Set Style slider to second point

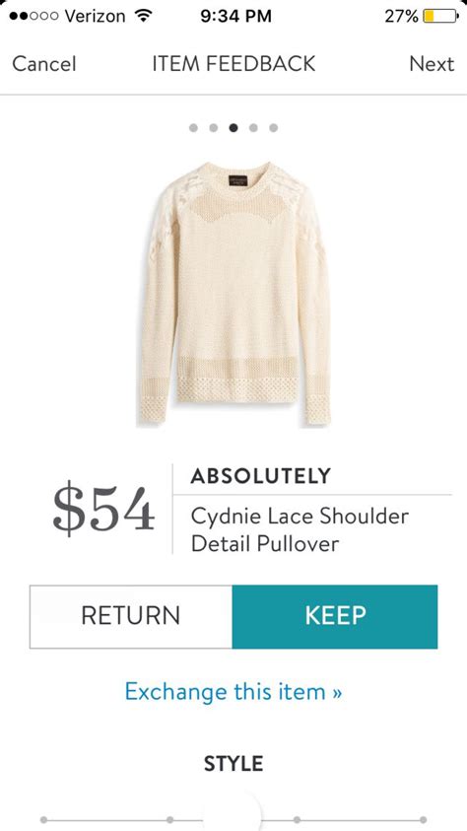(170, 820)
